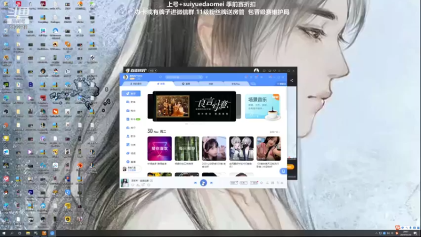
Task: Share the currently playing song
Action: pos(143,185)
